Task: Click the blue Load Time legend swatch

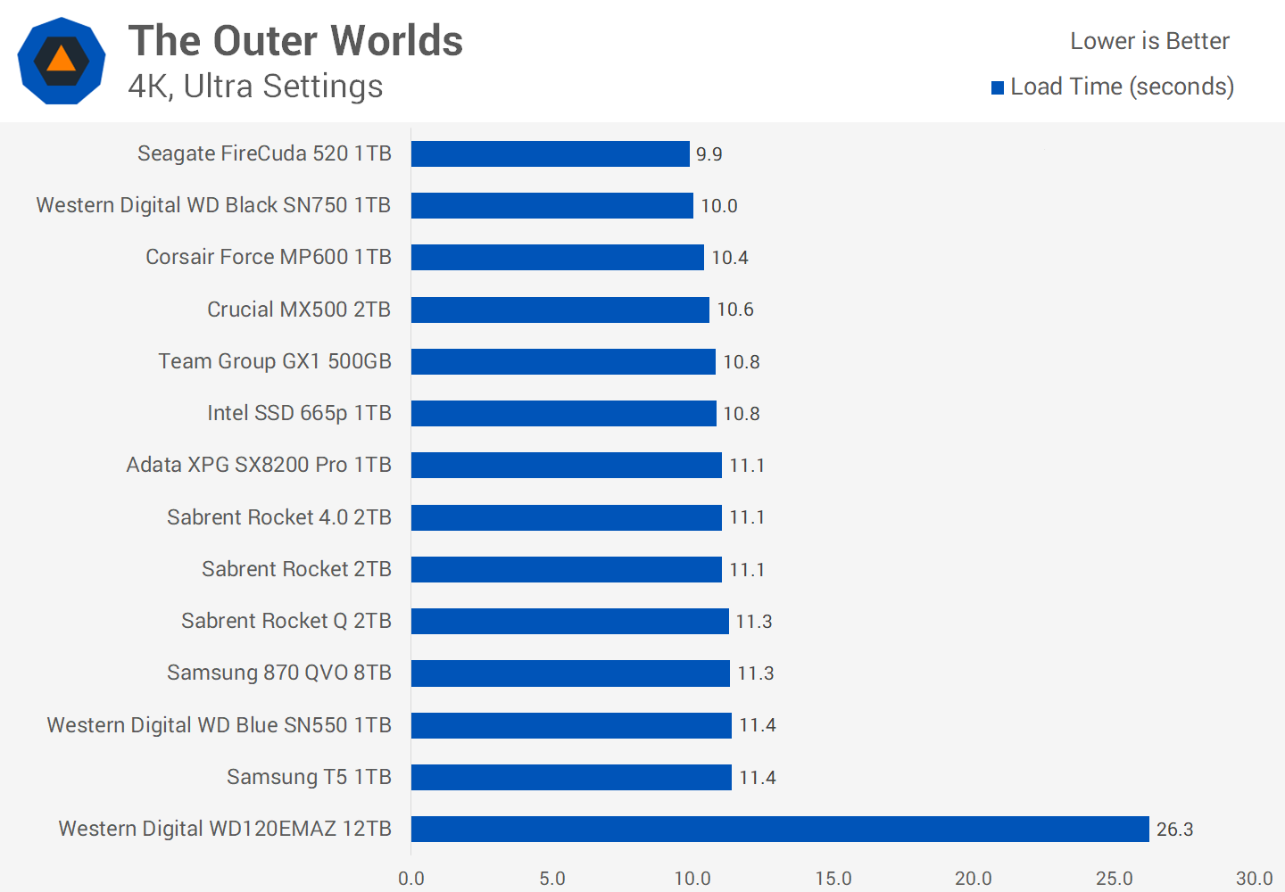Action: click(x=998, y=87)
